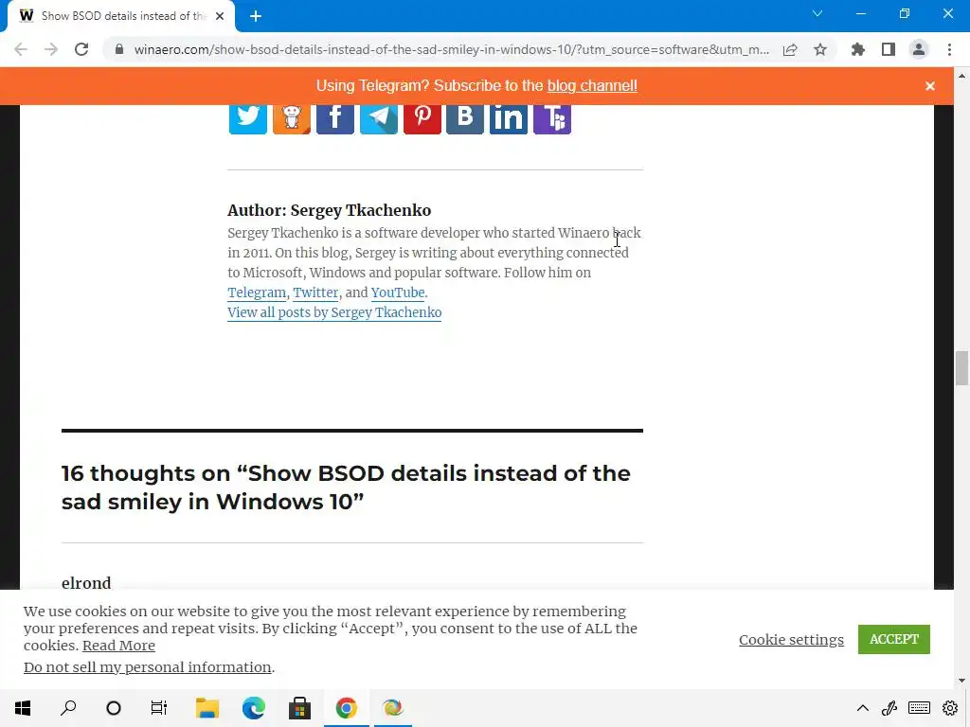Bookmark this tab with the star icon
This screenshot has height=727, width=970.
(820, 49)
